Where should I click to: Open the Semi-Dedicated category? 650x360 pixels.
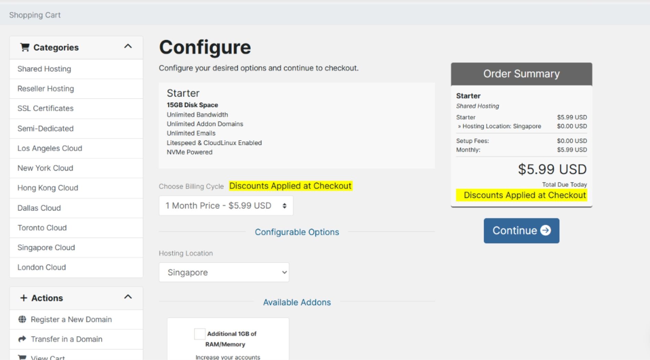click(x=76, y=129)
